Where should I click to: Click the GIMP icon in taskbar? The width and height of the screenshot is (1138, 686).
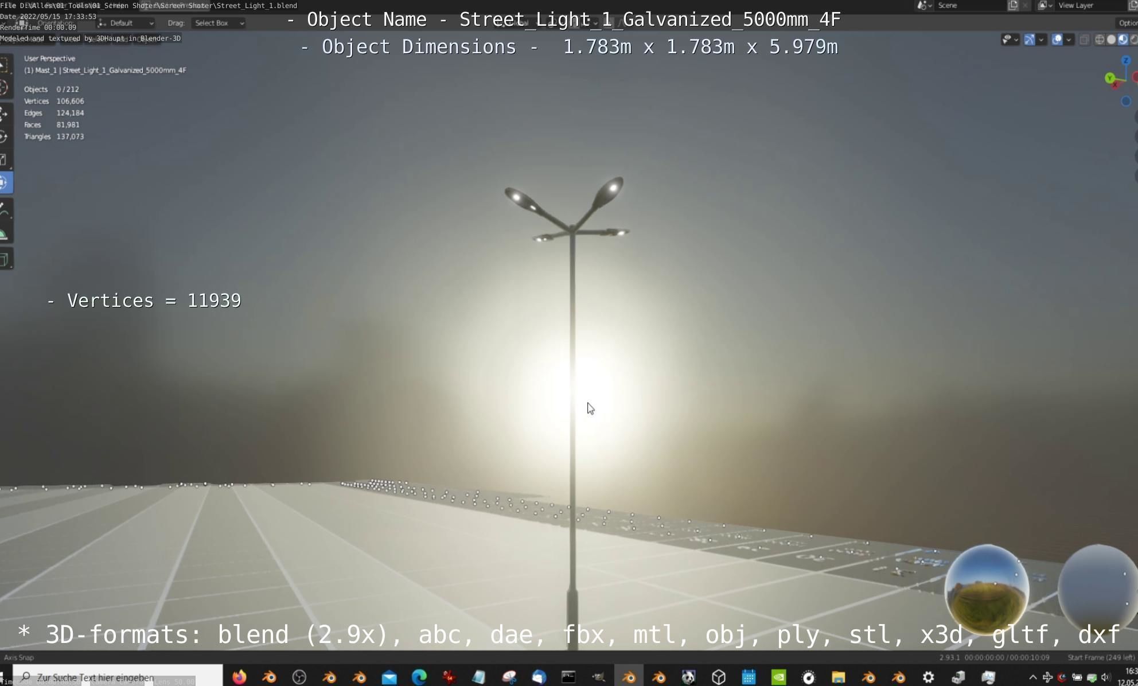pyautogui.click(x=599, y=677)
